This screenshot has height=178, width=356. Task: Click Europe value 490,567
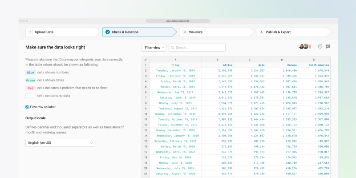click(x=282, y=174)
